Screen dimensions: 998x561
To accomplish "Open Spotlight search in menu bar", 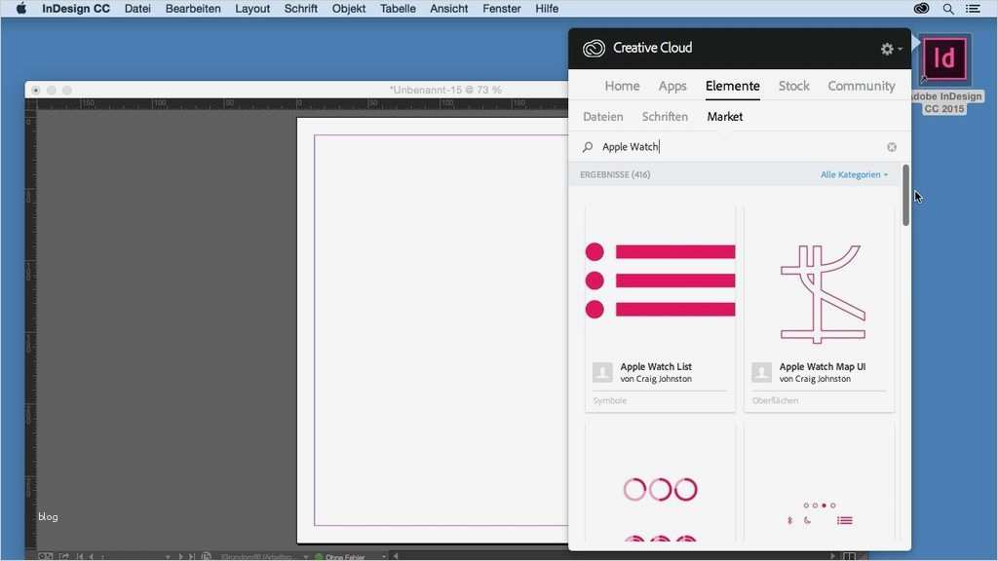I will click(948, 8).
